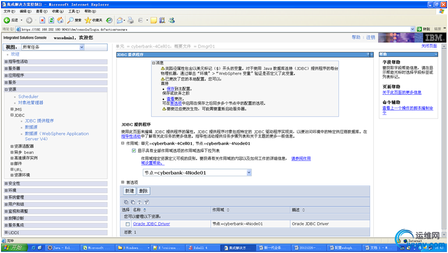Image resolution: width=448 pixels, height=253 pixels.
Task: Click the 新建 button
Action: click(129, 191)
